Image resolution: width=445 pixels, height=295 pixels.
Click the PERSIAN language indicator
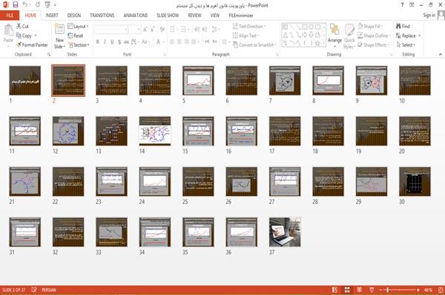click(x=49, y=290)
